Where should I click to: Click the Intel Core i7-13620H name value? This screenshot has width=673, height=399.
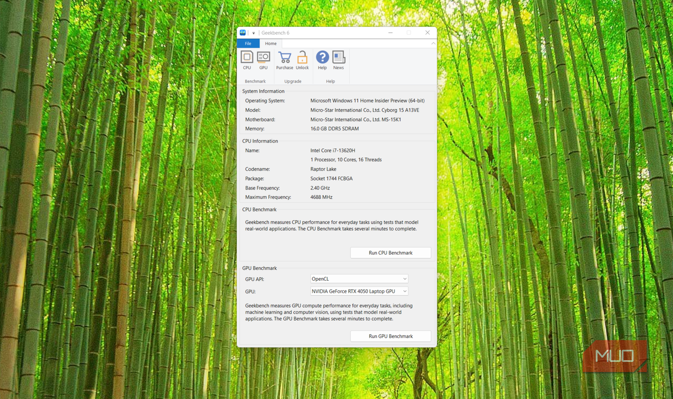tap(333, 150)
